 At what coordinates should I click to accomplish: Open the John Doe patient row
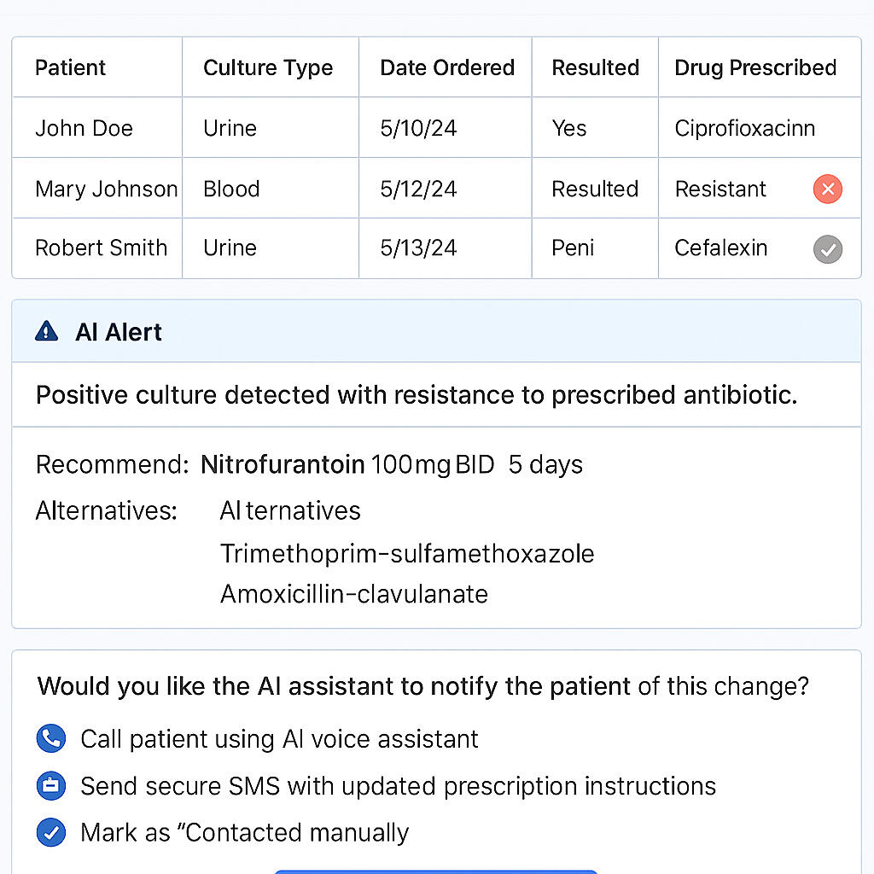[x=436, y=128]
